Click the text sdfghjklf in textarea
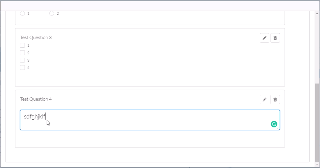 coord(35,116)
